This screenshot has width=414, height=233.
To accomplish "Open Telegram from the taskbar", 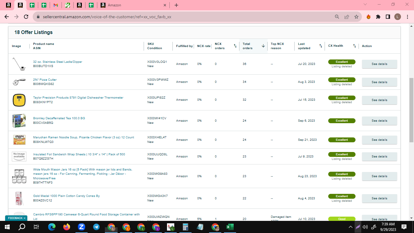I will 96,227.
